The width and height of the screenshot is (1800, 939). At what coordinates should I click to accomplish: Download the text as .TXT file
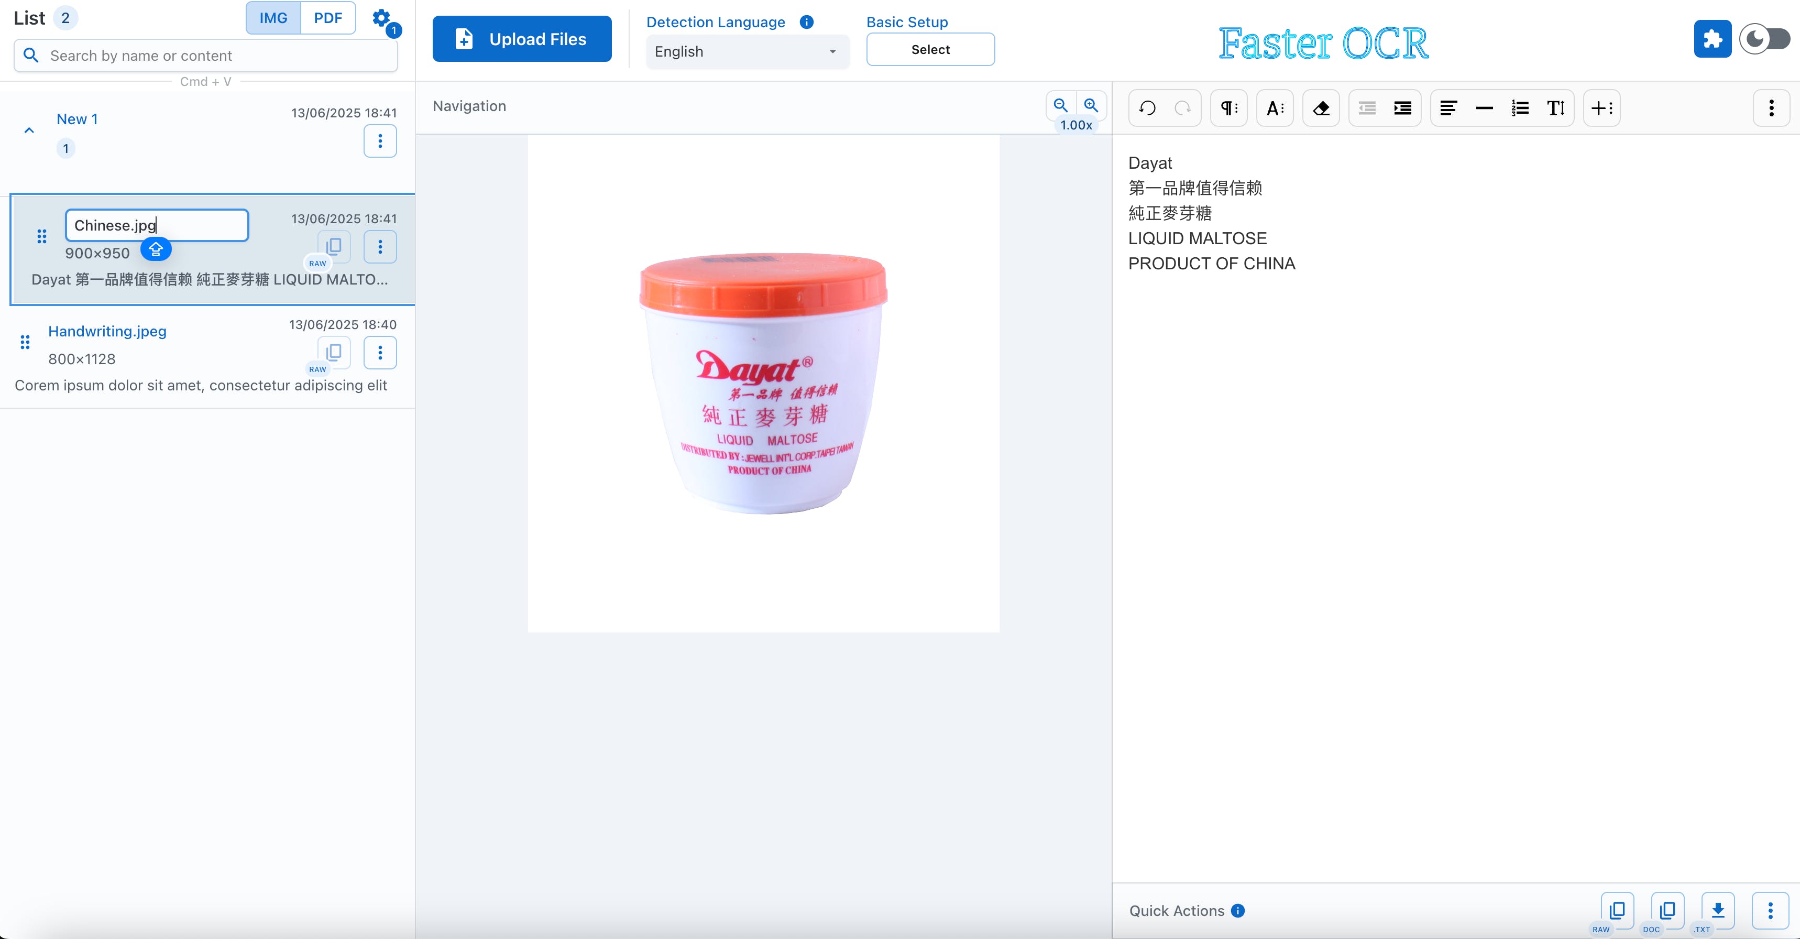(1718, 910)
